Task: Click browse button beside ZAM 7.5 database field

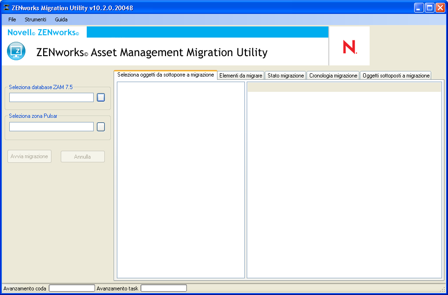Action: (101, 97)
